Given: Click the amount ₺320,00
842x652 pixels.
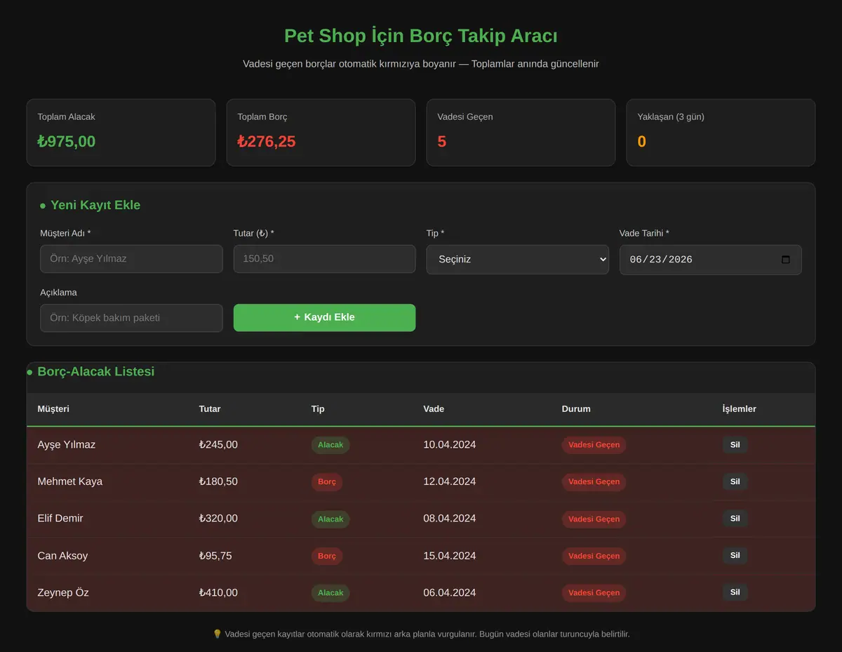Looking at the screenshot, I should [218, 519].
